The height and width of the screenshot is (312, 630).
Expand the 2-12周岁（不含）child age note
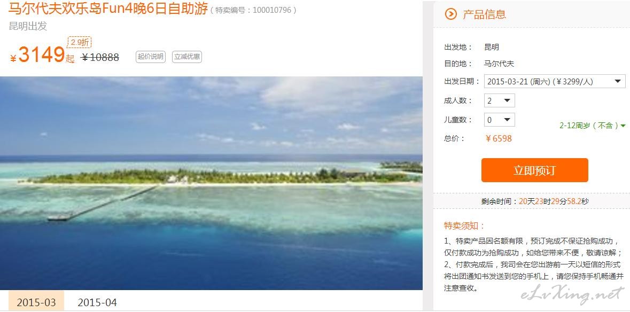(593, 126)
